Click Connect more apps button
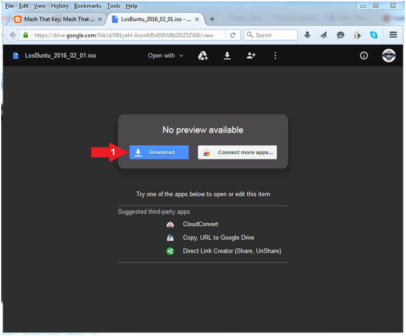The height and width of the screenshot is (336, 406). click(x=237, y=152)
